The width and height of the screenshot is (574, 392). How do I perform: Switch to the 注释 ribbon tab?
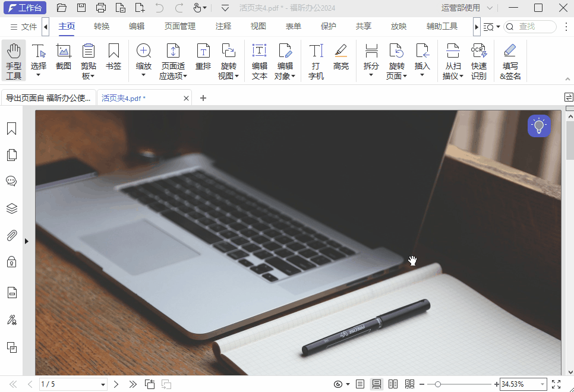(223, 26)
